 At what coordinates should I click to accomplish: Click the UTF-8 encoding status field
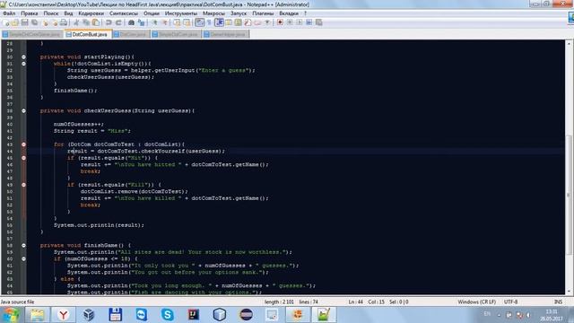(510, 301)
